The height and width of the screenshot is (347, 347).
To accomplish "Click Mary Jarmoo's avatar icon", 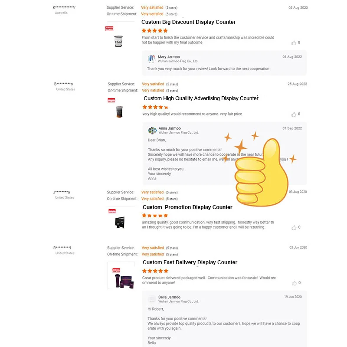I will 151,59.
